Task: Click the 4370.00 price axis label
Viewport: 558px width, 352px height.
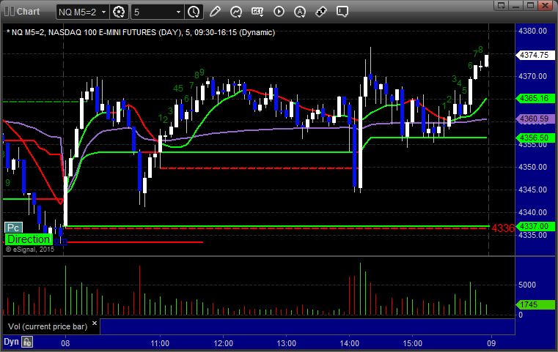Action: coord(533,76)
